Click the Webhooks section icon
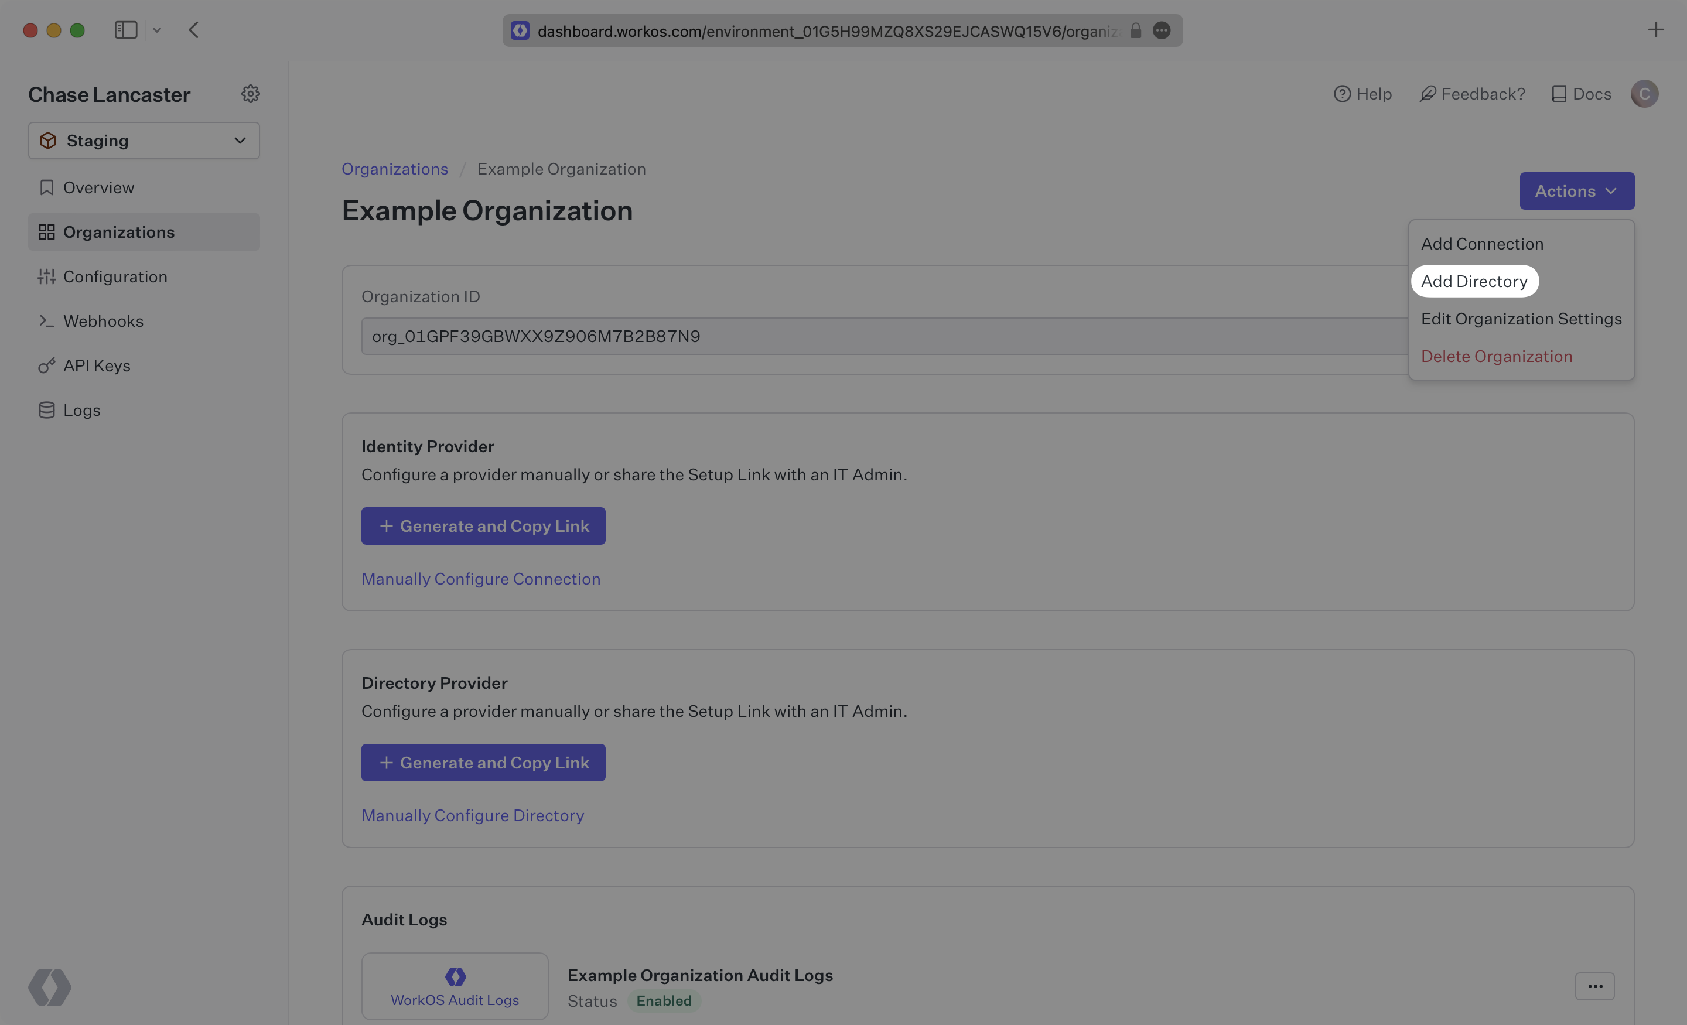 (x=45, y=320)
